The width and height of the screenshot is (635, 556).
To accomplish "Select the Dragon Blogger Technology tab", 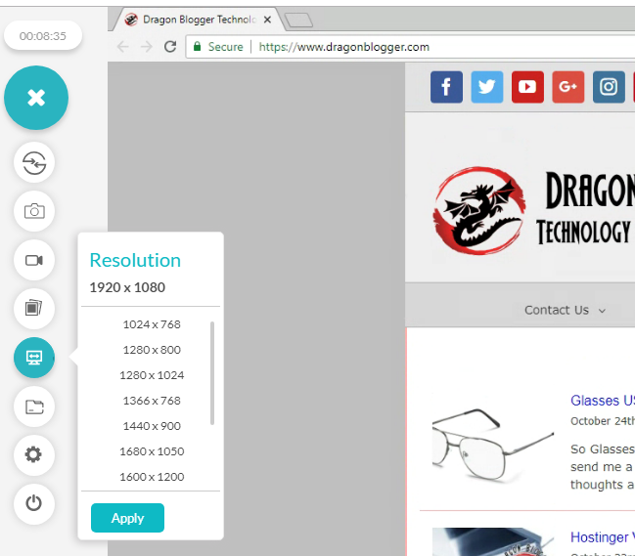I will (199, 20).
